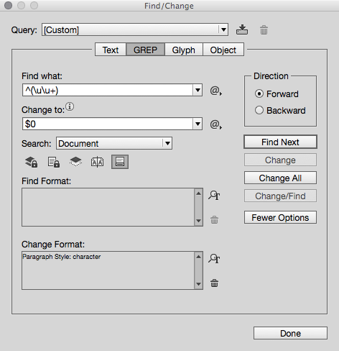
Task: Click the Delete Query trash icon
Action: click(264, 30)
